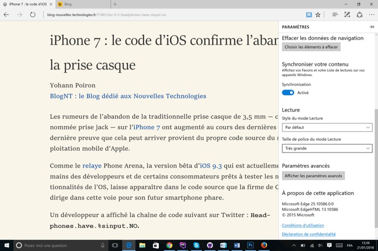Open the Hub panel icon

pos(335,15)
